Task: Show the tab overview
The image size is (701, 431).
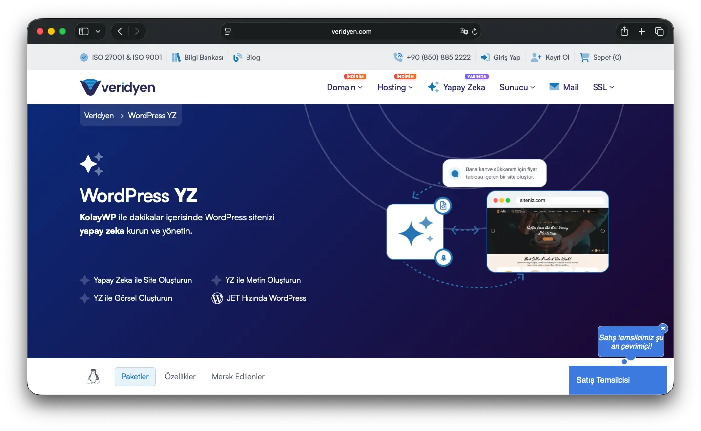Action: pos(660,31)
